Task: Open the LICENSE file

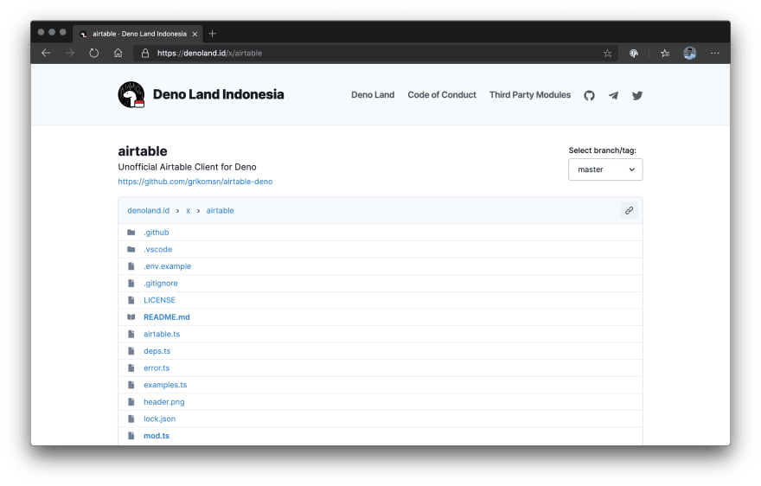Action: 159,300
